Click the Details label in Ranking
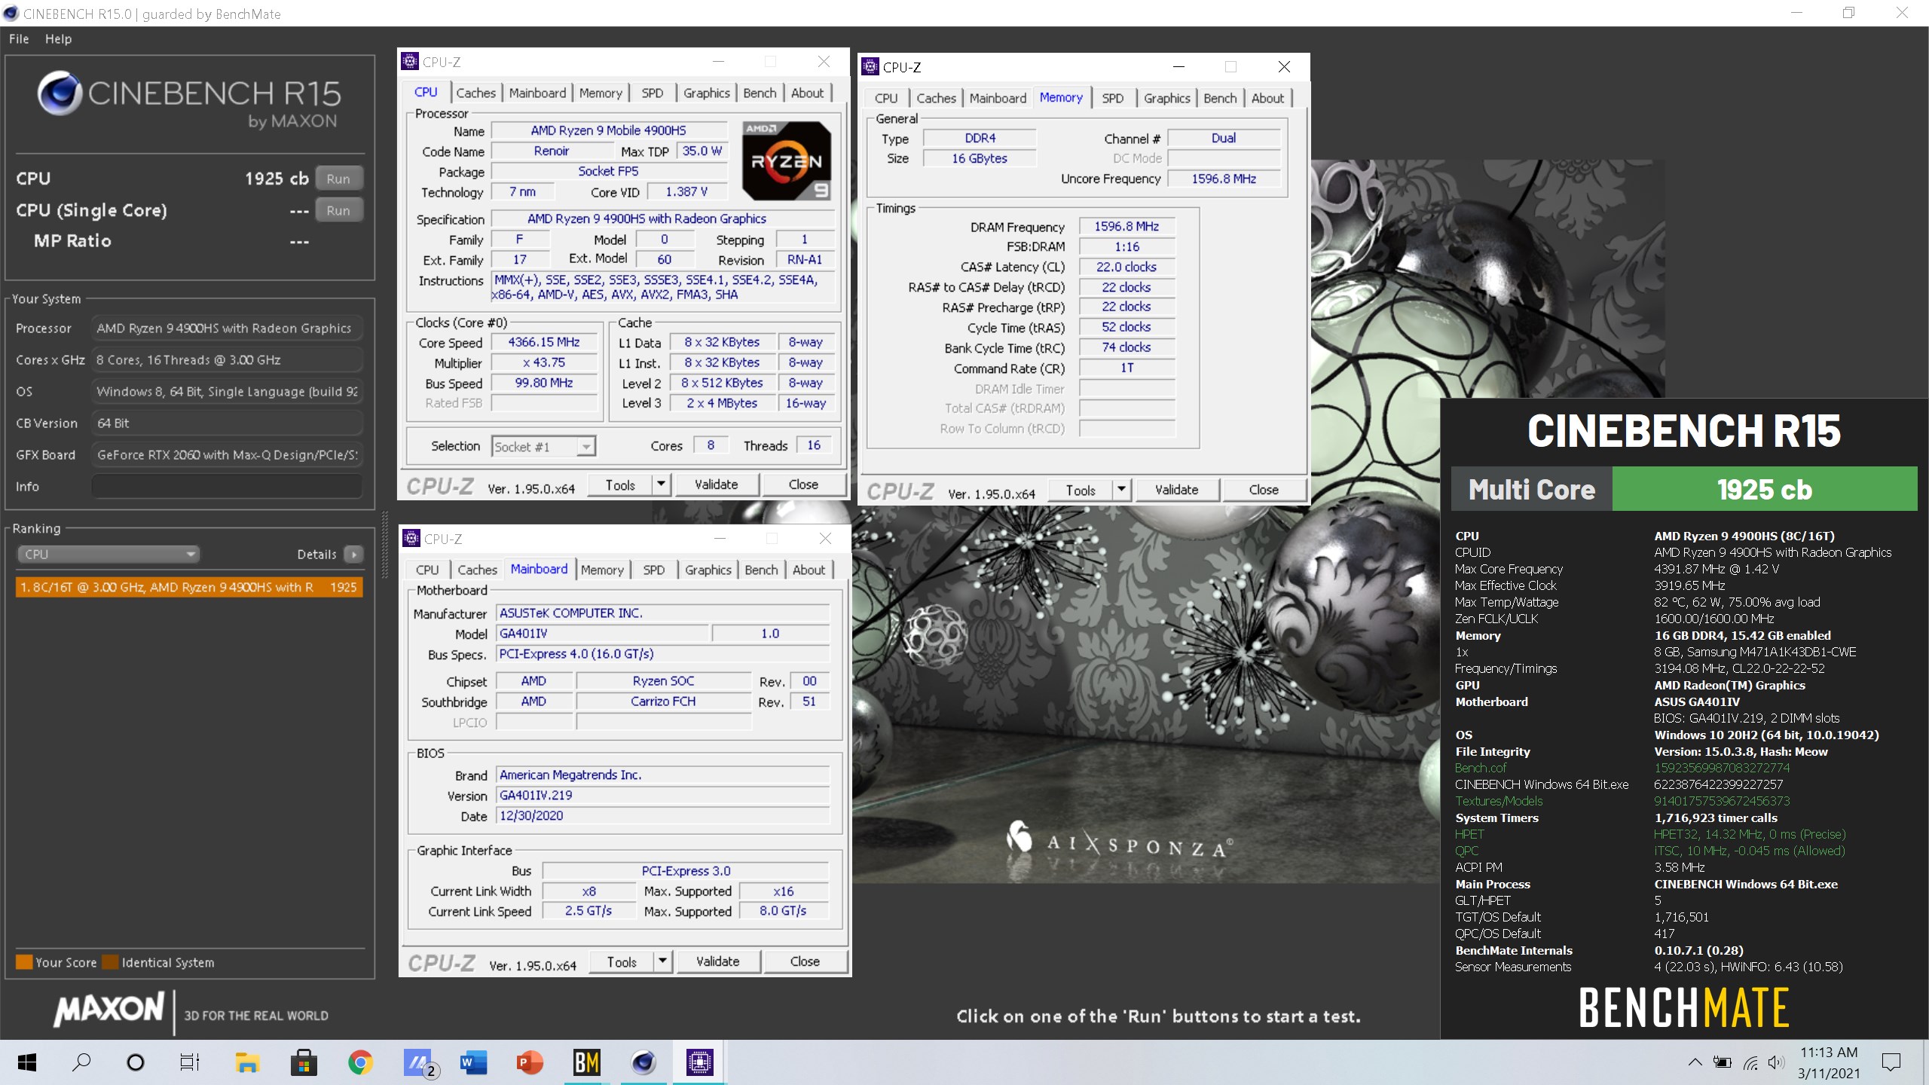 [316, 555]
